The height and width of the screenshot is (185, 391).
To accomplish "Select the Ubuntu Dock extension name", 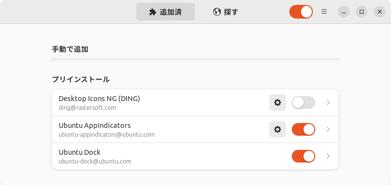I will (x=80, y=152).
